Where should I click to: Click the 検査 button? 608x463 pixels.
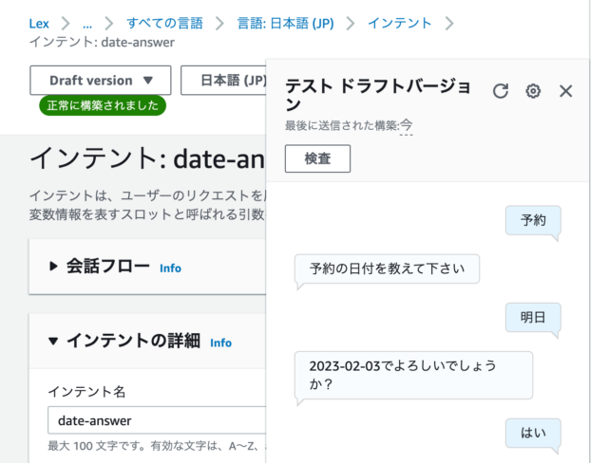click(x=317, y=159)
